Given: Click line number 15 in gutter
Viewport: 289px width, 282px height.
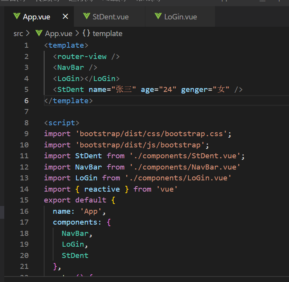Looking at the screenshot, I should (24, 200).
